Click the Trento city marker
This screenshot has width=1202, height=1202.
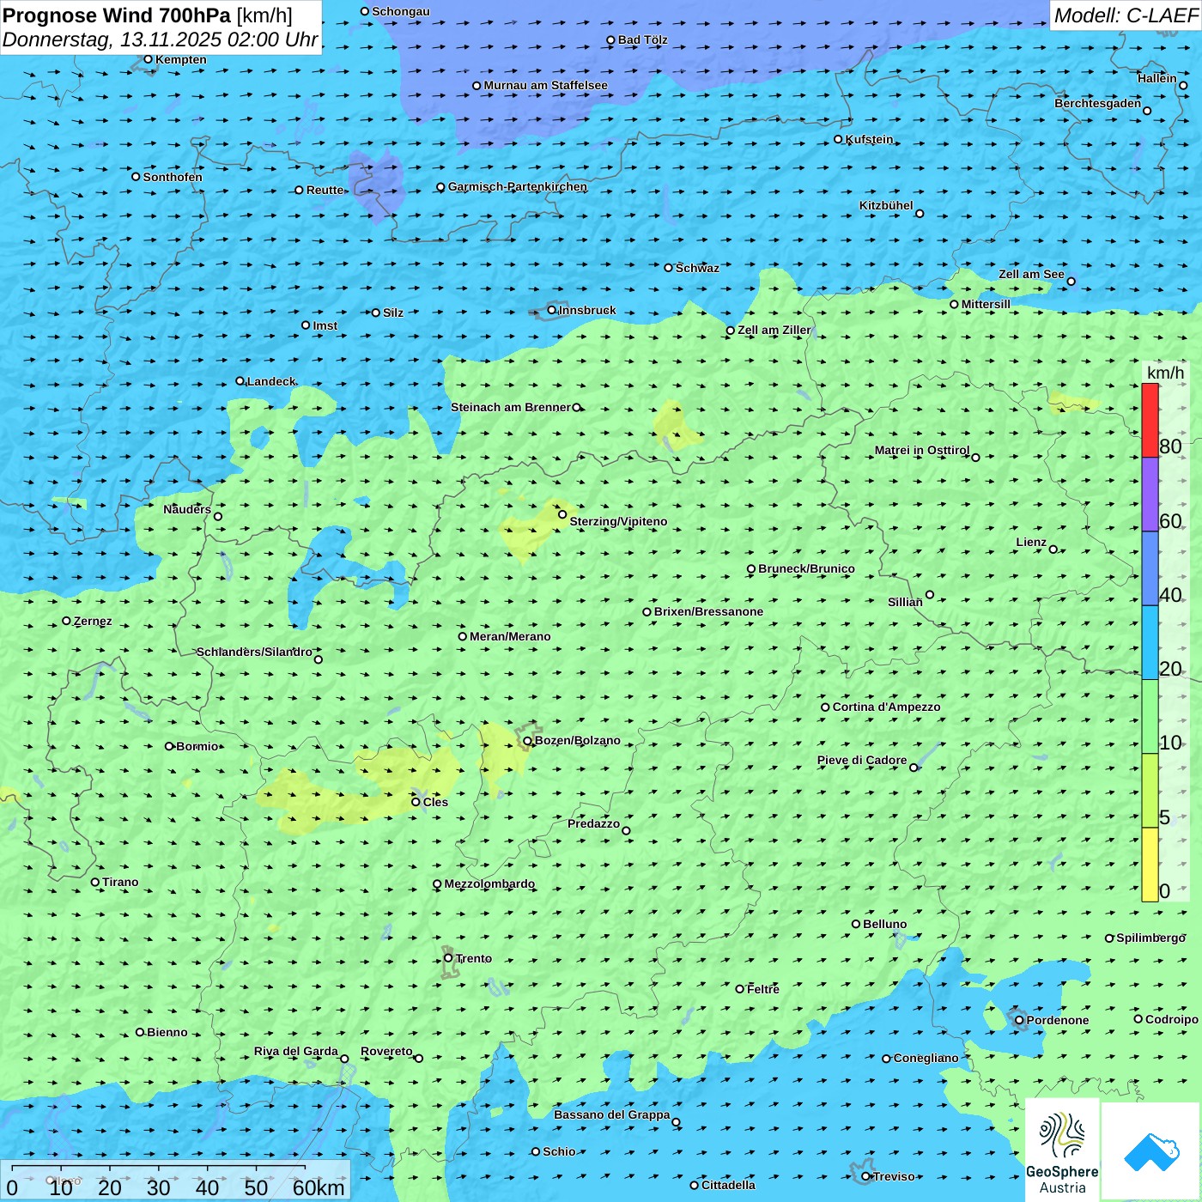(448, 958)
